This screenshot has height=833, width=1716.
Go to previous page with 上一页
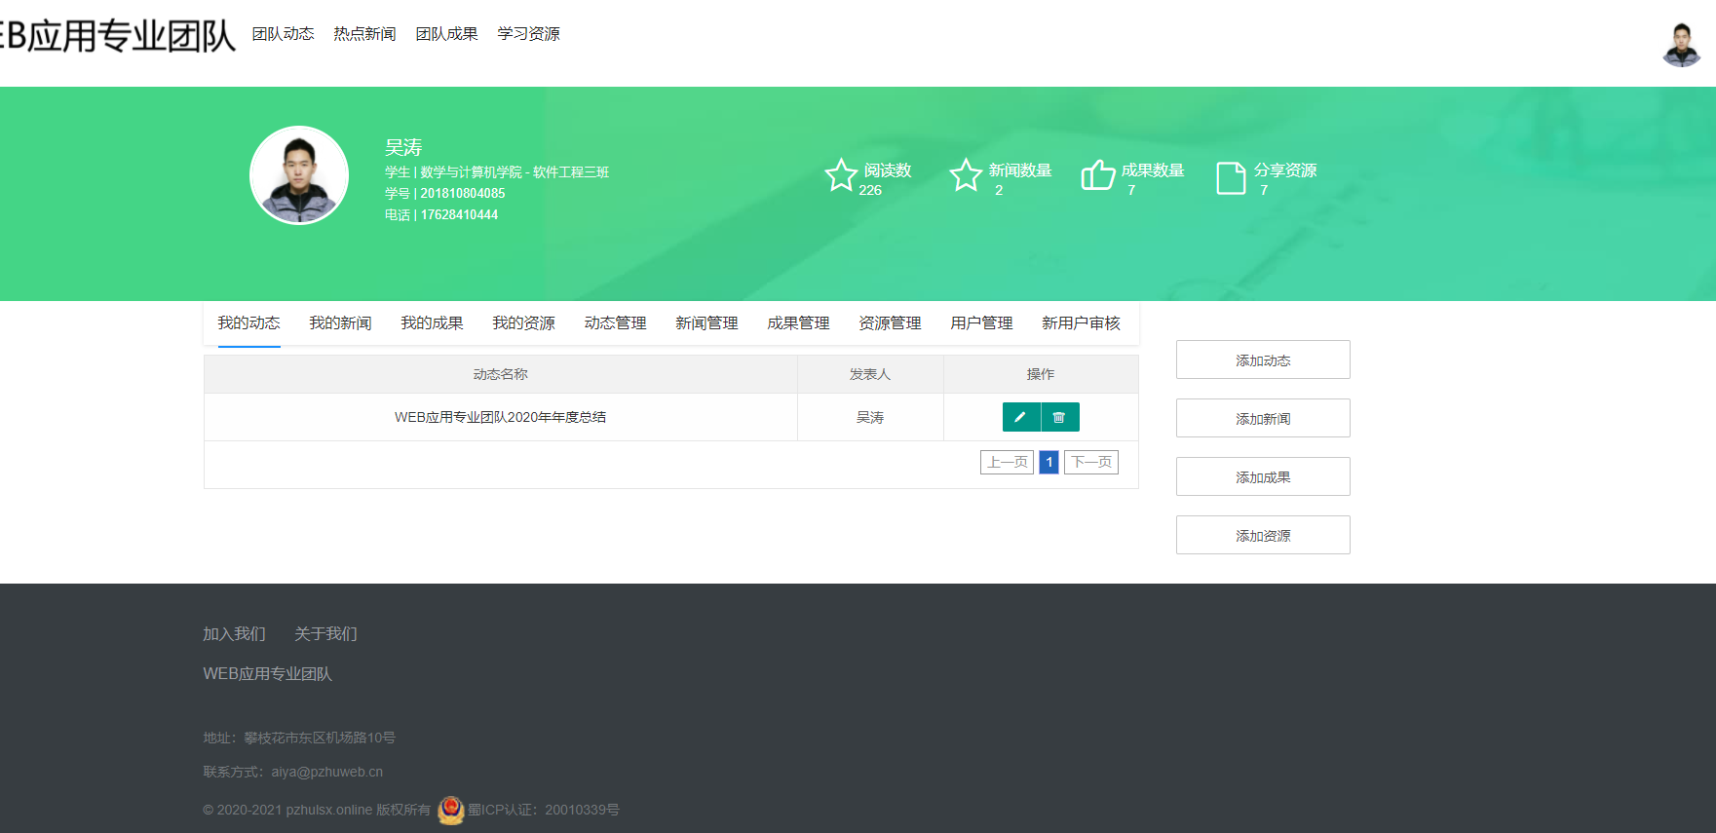[x=1007, y=462]
